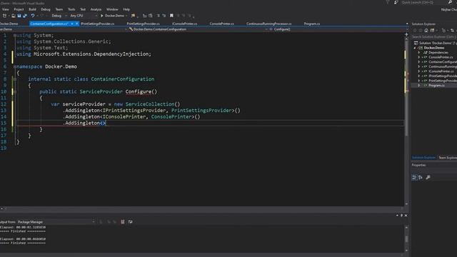Collapse the Configure method outline

14,92
